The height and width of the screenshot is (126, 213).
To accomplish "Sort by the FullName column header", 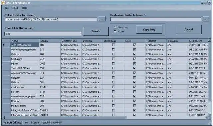I will [x=156, y=41].
